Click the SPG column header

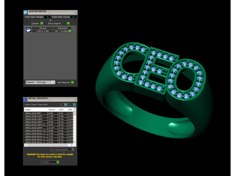(x=70, y=110)
